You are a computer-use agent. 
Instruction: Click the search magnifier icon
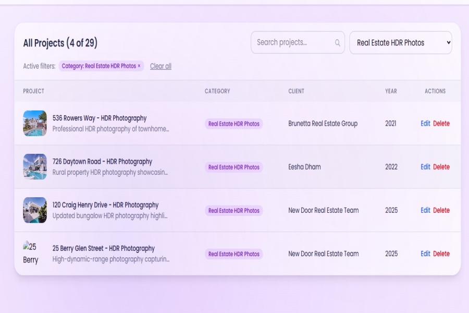[338, 43]
